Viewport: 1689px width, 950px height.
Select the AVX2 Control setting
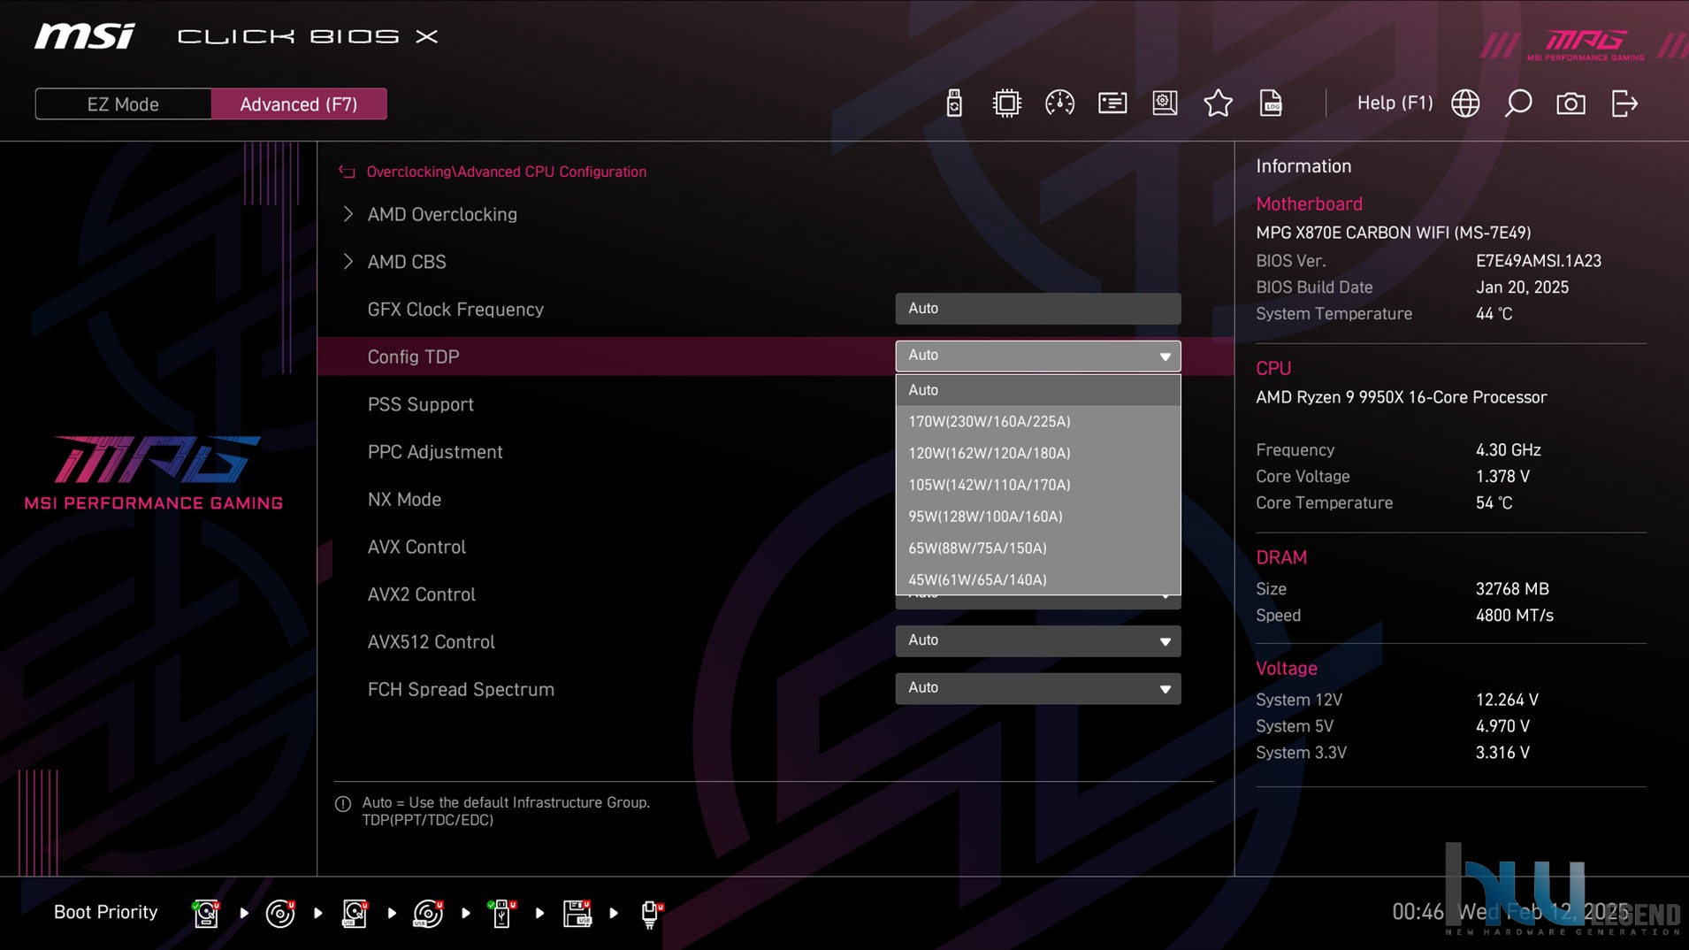422,594
